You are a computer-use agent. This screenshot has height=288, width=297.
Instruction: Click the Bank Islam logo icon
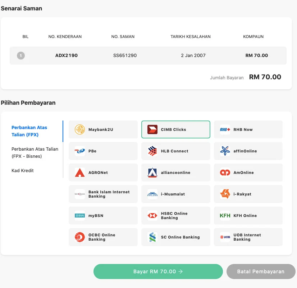80,194
